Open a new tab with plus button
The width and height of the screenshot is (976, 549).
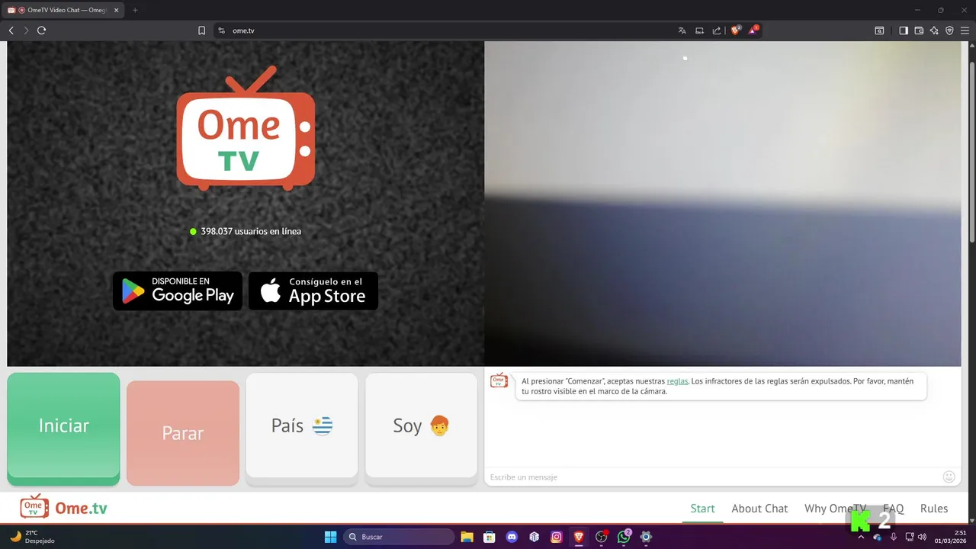[x=135, y=10]
